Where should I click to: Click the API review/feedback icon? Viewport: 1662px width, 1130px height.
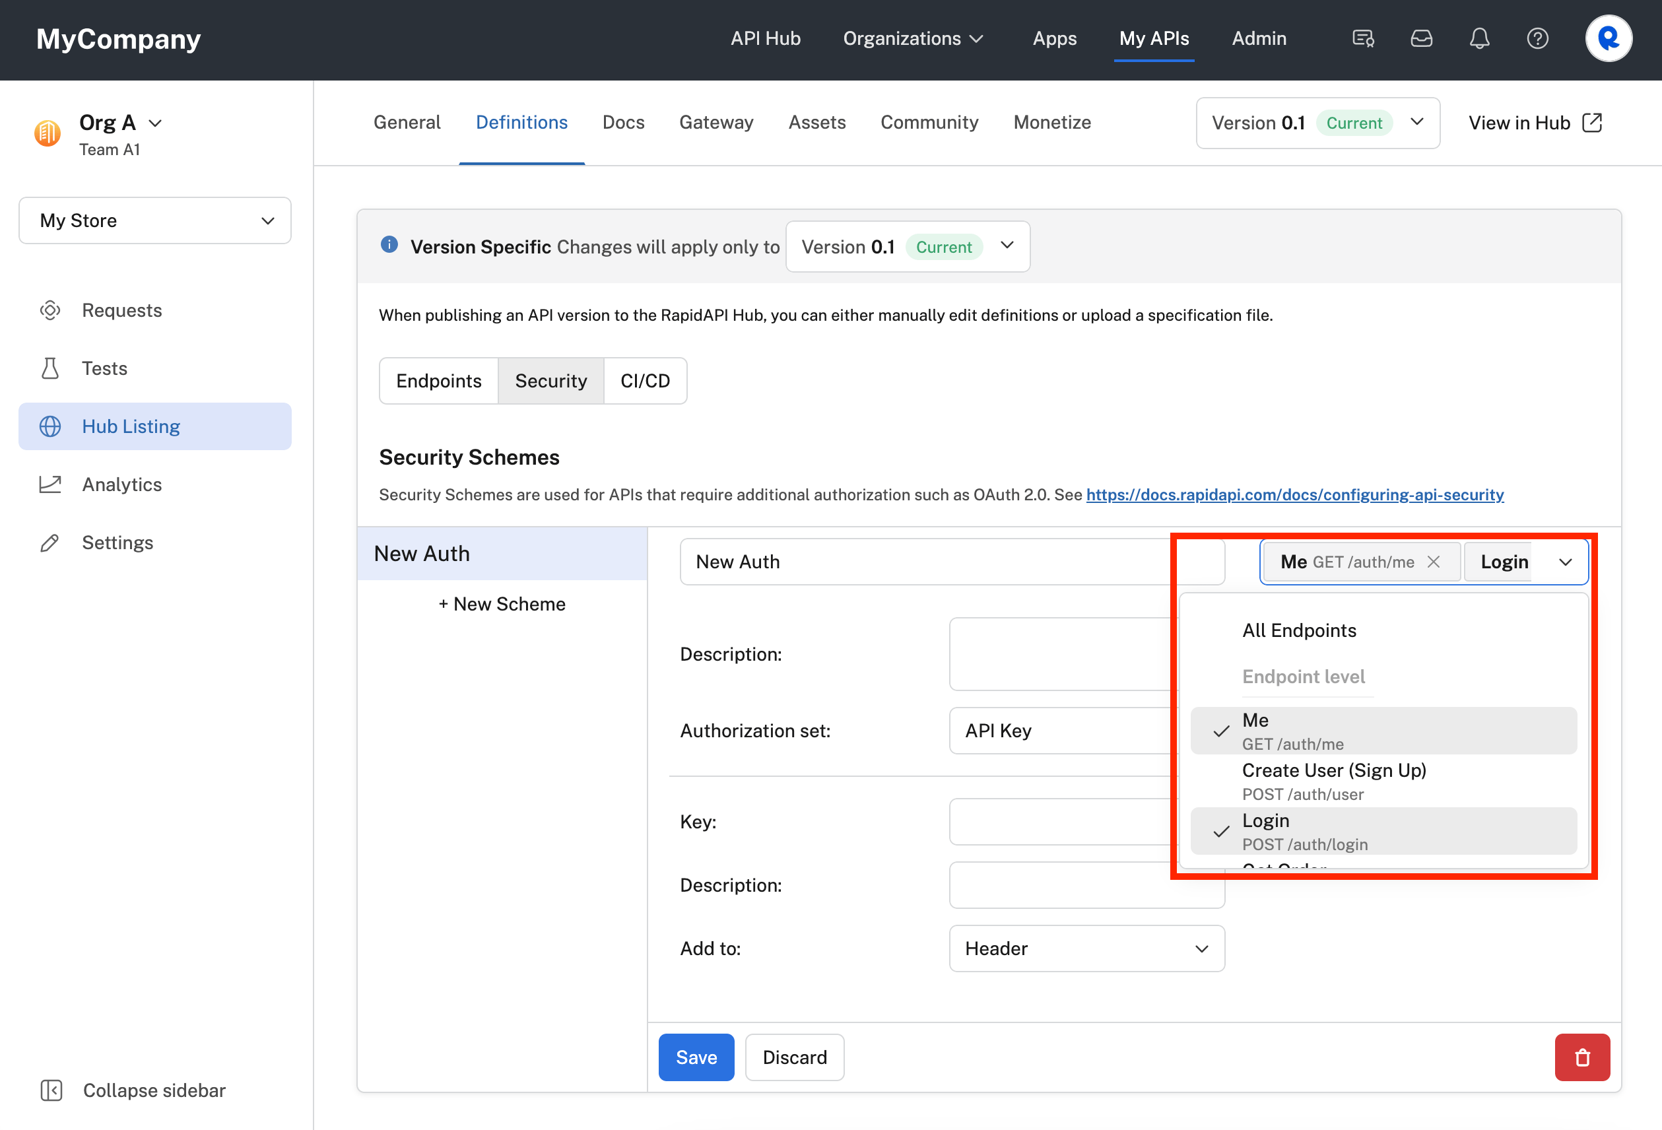(x=1363, y=39)
